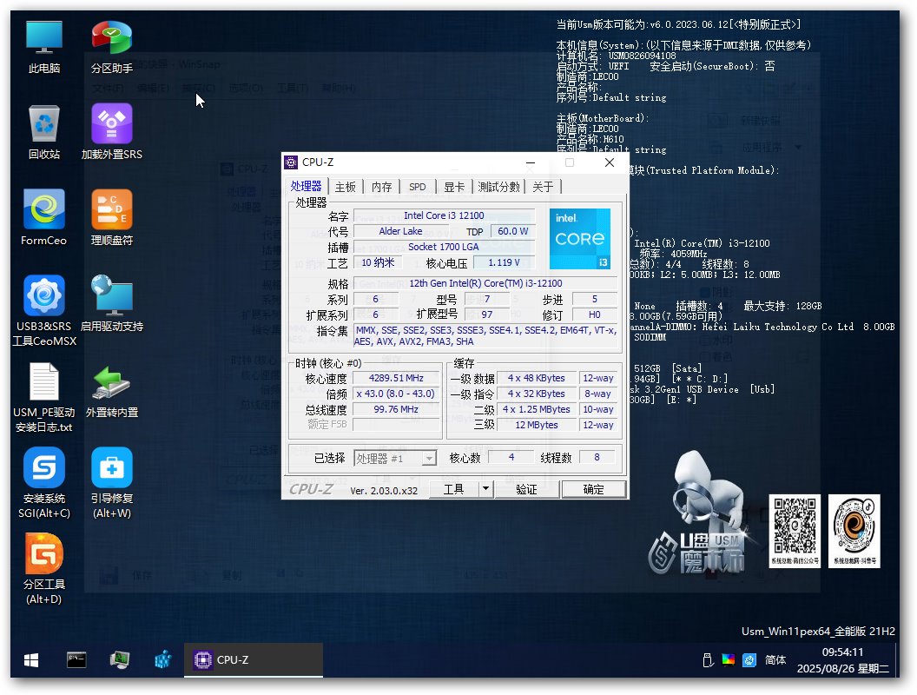Switch to the 内存 tab
The width and height of the screenshot is (917, 695).
pos(382,187)
